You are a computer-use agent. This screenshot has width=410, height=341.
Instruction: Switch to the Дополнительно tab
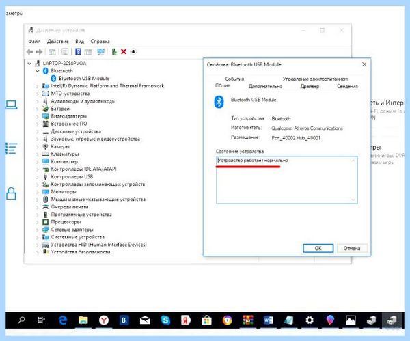[x=265, y=86]
